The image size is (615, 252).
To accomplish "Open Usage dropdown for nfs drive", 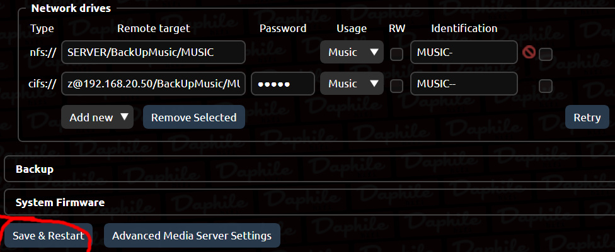I will click(x=352, y=53).
